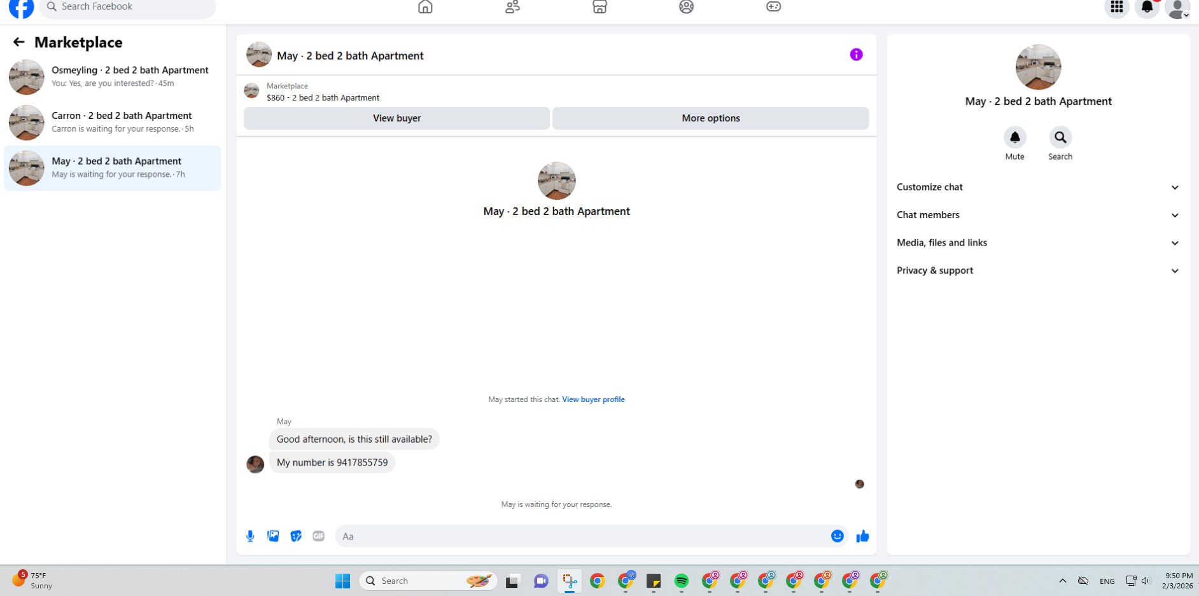Select the message My number is 9417855759

coord(332,462)
